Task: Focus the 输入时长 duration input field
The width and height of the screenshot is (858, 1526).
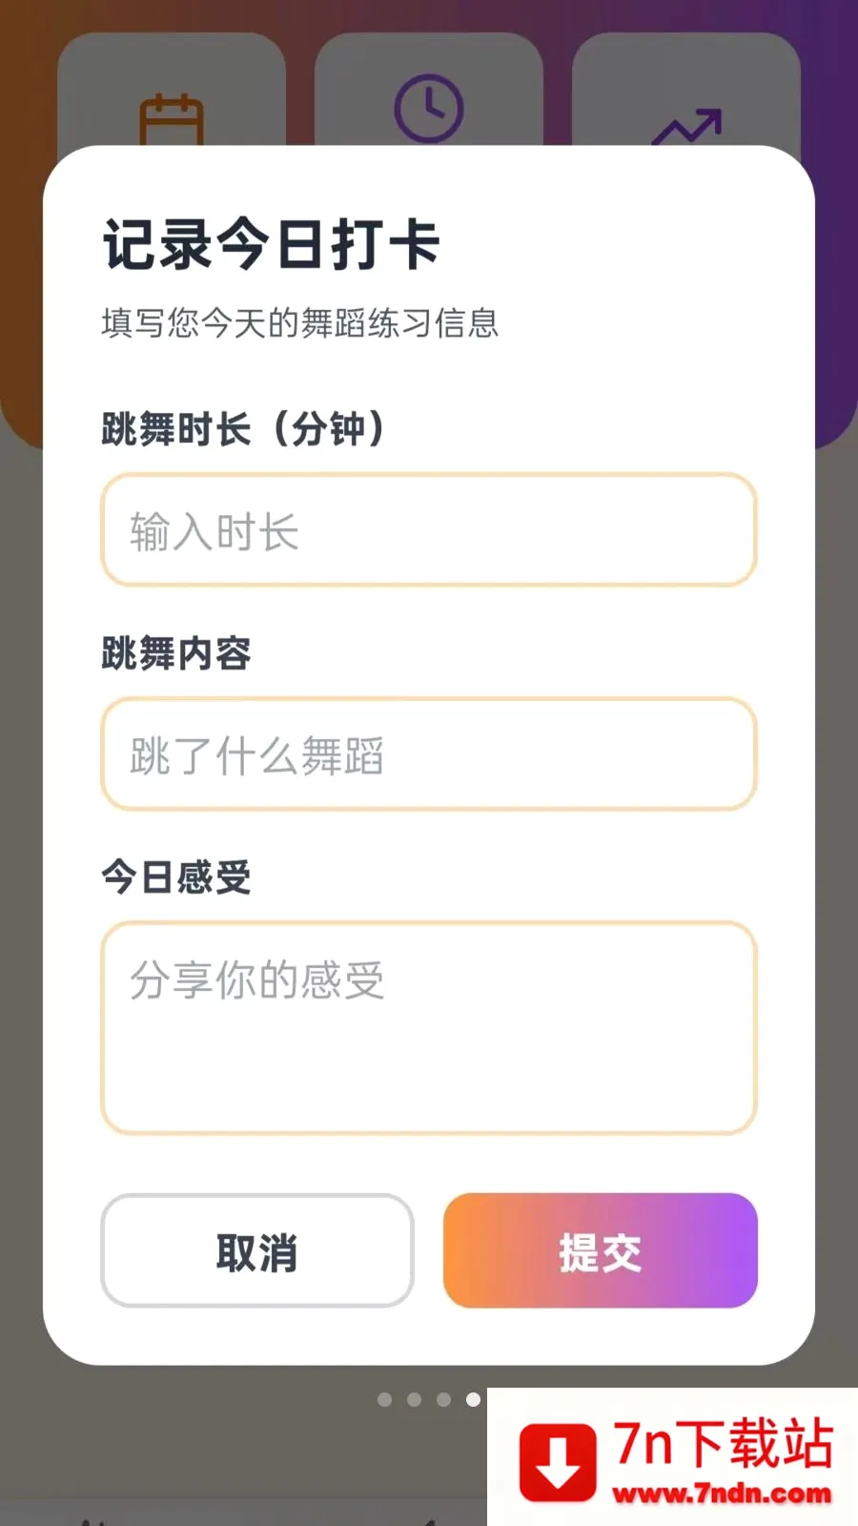Action: point(429,530)
